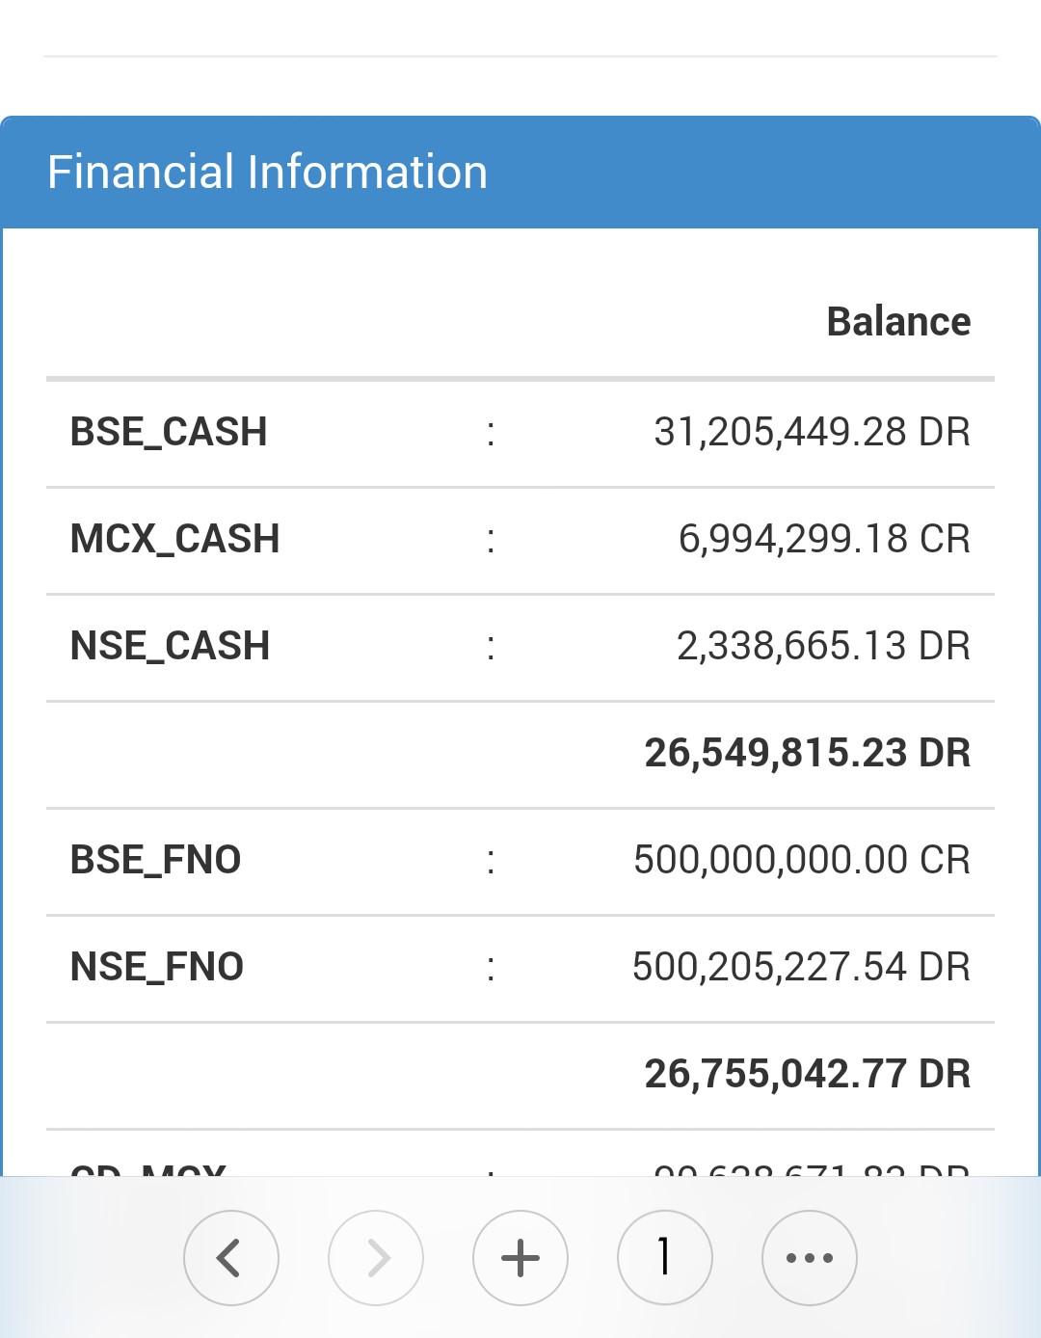Tap the 6,994,299.18 CR balance value

pyautogui.click(x=824, y=539)
